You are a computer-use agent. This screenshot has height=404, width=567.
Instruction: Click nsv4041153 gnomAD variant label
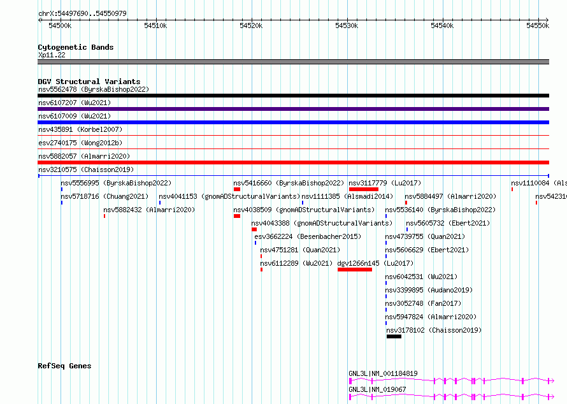(x=229, y=196)
